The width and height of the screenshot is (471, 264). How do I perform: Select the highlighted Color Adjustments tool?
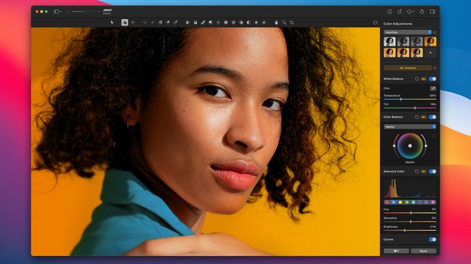tap(124, 22)
